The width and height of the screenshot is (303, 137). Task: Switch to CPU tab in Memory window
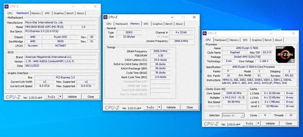tap(109, 24)
